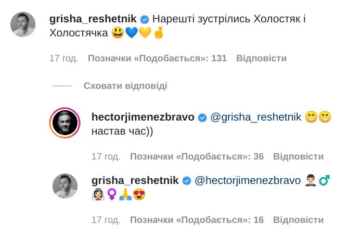Open top comment author grisha_reshetnik username

(94, 19)
